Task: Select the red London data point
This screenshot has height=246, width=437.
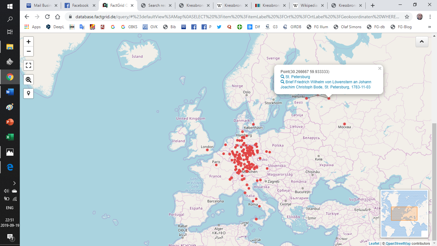Action: [207, 150]
